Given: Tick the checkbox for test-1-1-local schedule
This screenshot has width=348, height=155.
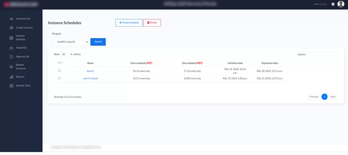Looking at the screenshot, I should (x=59, y=78).
